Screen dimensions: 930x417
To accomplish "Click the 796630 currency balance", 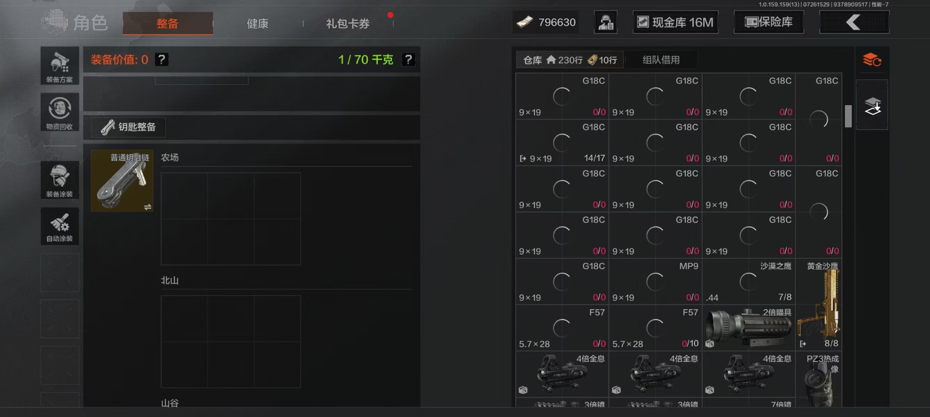I will pos(546,22).
